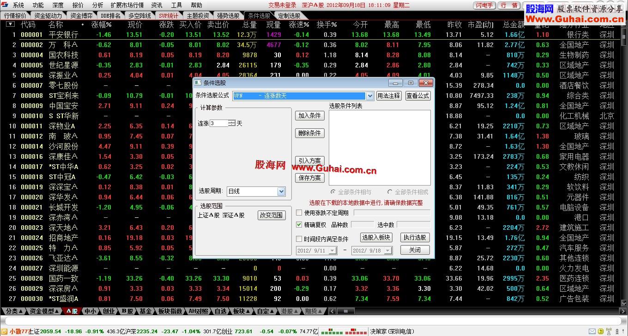The height and width of the screenshot is (336, 628).
Task: Open the end date 2012/9/18 picker
Action: pyautogui.click(x=388, y=251)
